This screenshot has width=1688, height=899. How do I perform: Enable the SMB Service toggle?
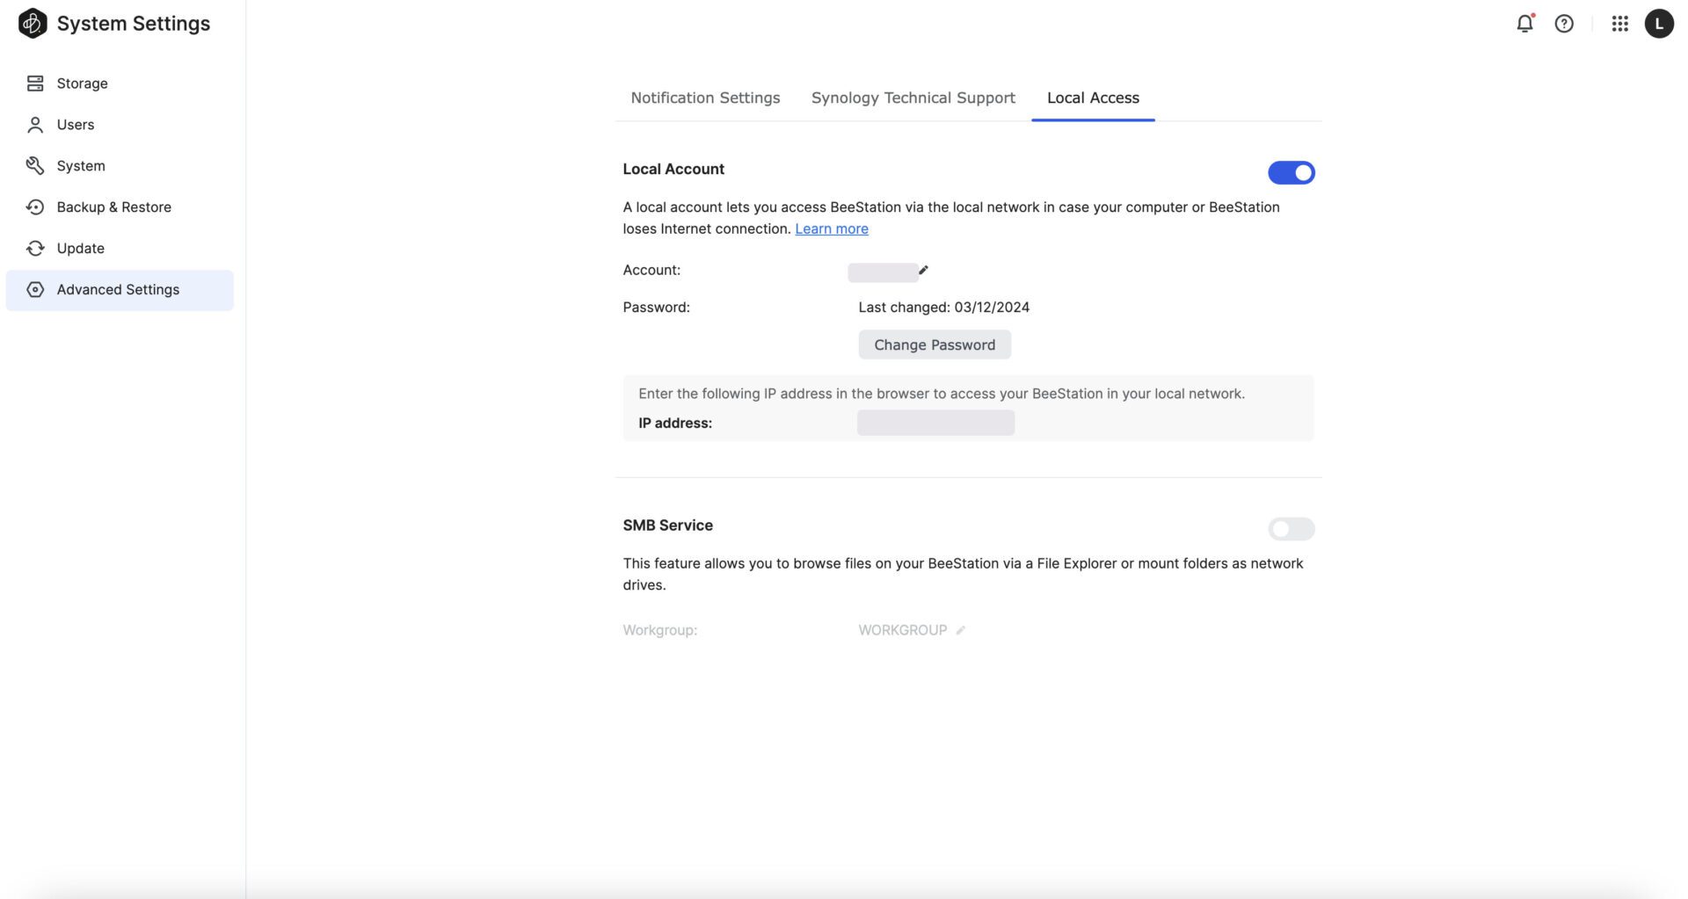[x=1291, y=529]
